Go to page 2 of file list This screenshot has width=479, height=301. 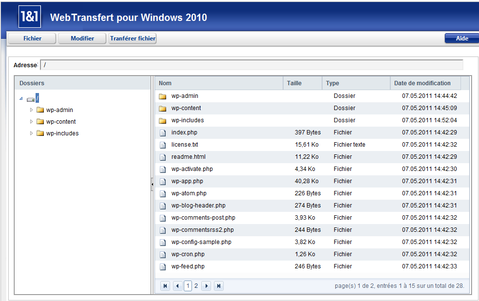(x=196, y=286)
